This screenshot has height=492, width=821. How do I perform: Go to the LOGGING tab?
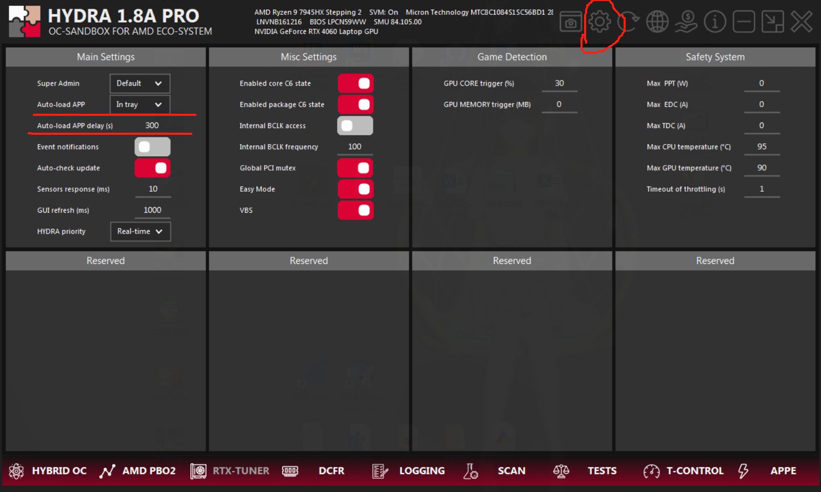coord(408,470)
